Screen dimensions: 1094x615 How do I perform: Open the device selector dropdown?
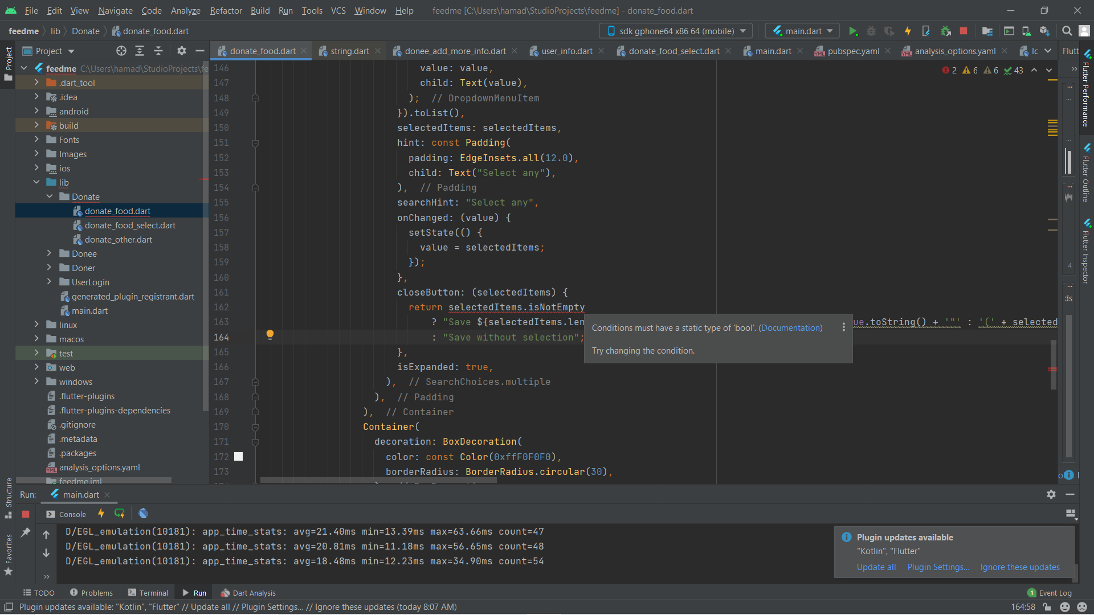[676, 31]
